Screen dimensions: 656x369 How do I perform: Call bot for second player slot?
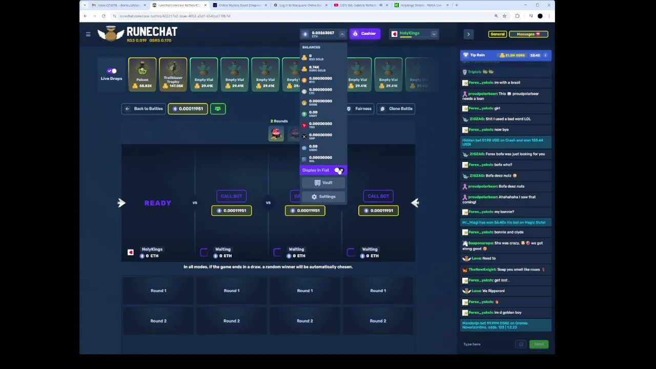click(x=232, y=196)
